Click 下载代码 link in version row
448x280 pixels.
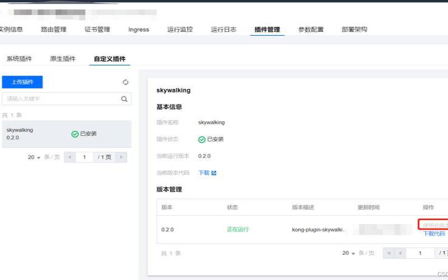coord(434,234)
